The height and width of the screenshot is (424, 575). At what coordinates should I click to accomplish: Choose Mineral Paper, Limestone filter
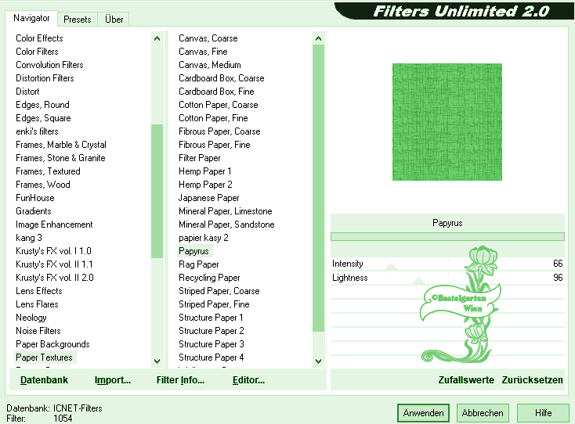tap(226, 211)
